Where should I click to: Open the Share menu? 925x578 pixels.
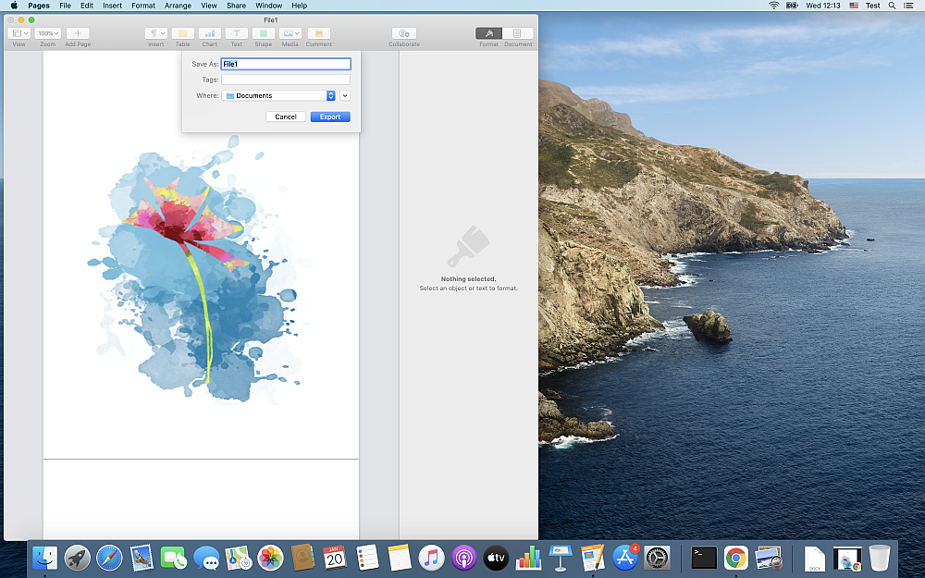(236, 6)
